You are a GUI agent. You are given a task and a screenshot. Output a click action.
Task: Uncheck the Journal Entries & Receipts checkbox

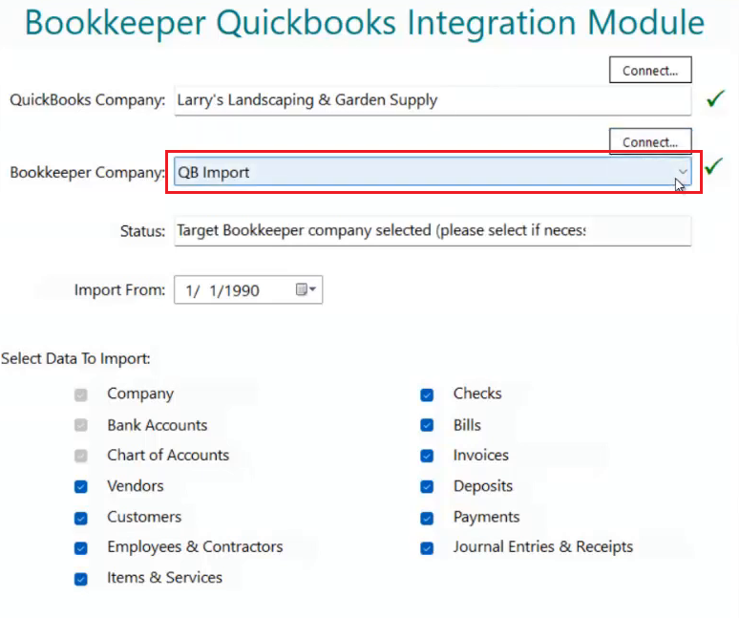[427, 548]
